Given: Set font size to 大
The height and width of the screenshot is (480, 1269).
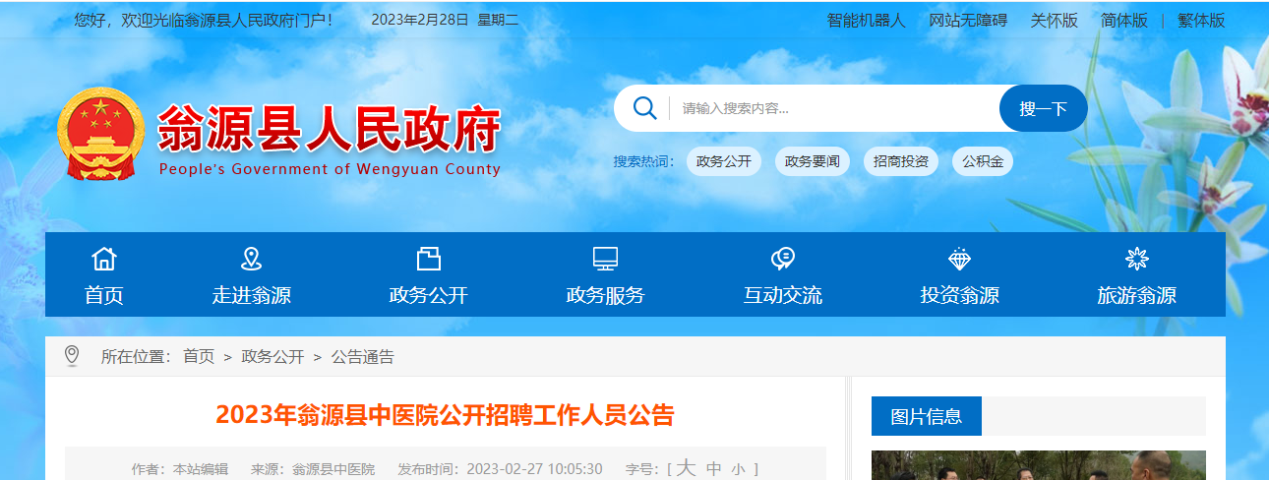Looking at the screenshot, I should 686,468.
